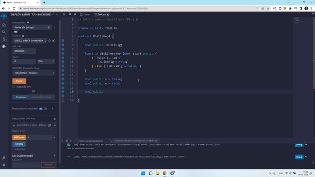The image size is (315, 177).
Task: Clear deployed contracts with trash icon
Action: [x=55, y=119]
